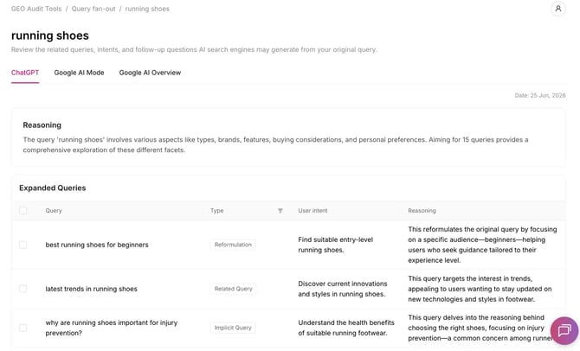Image resolution: width=580 pixels, height=351 pixels.
Task: Check the 'best running shoes for beginners' row
Action: point(23,245)
